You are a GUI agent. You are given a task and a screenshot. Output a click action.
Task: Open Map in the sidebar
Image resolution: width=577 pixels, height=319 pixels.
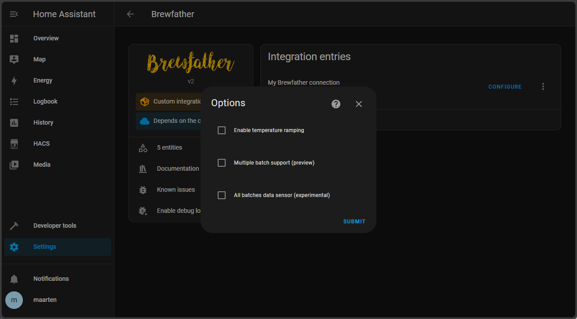click(x=58, y=59)
